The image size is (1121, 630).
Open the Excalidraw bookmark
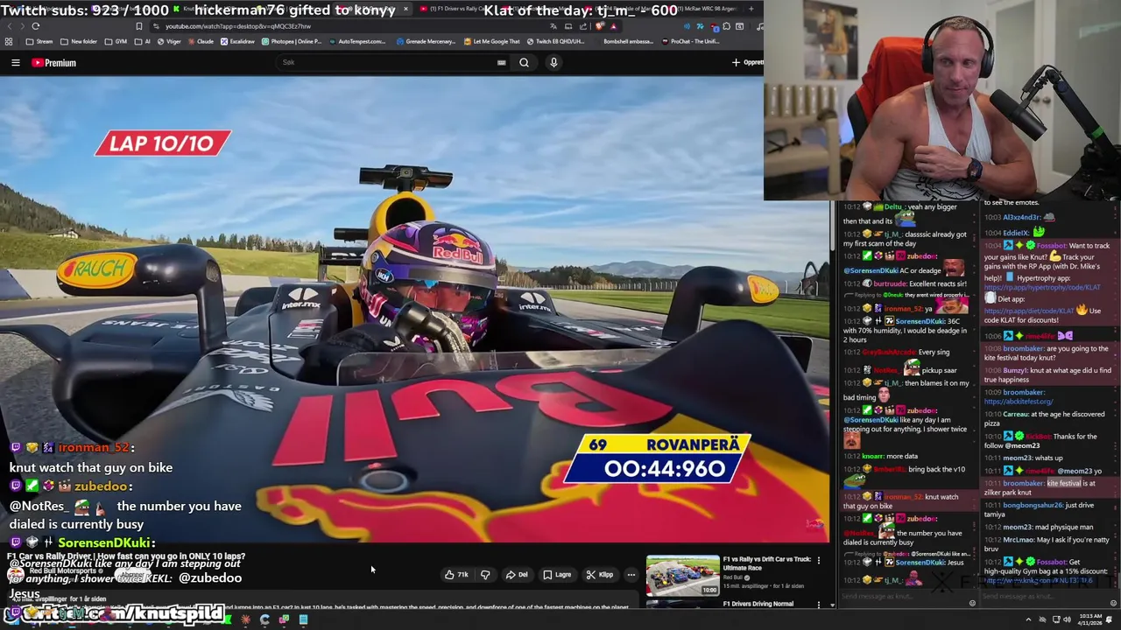pos(236,41)
